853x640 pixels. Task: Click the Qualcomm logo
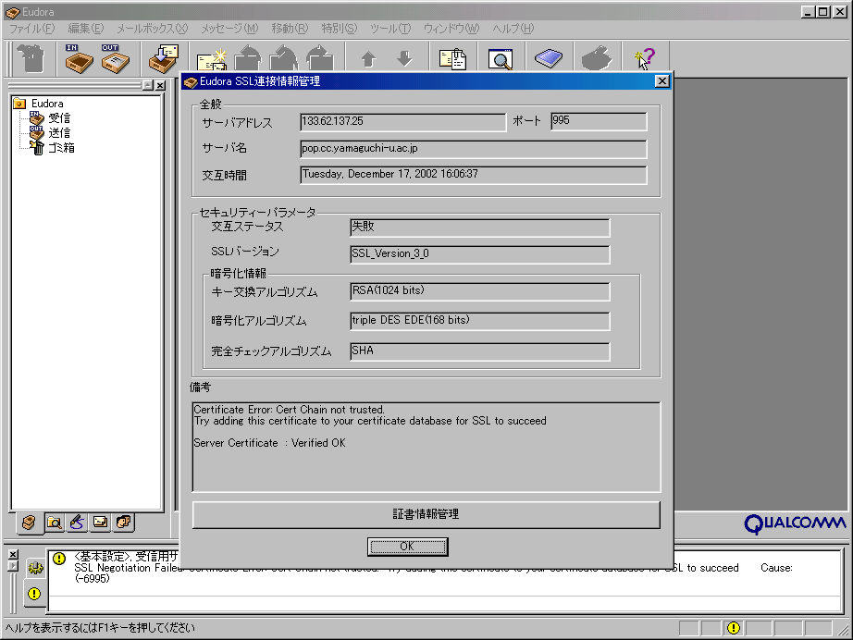794,523
